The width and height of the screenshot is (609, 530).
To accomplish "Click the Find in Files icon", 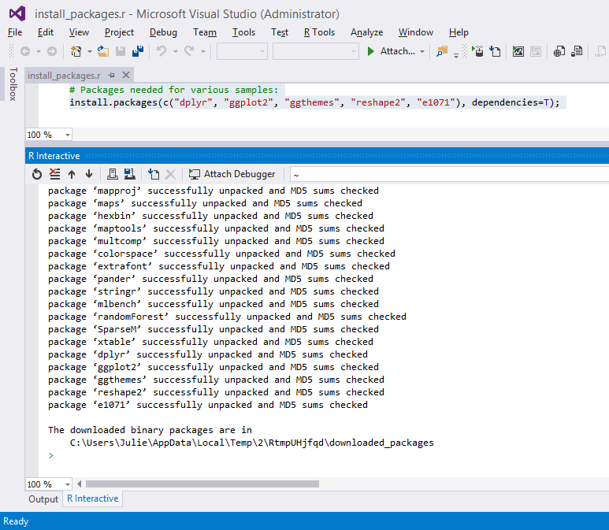I will (x=442, y=51).
